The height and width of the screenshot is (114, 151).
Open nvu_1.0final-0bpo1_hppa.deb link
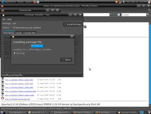19,79
